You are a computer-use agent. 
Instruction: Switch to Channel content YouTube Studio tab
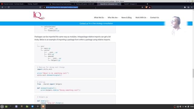(x=12, y=4)
